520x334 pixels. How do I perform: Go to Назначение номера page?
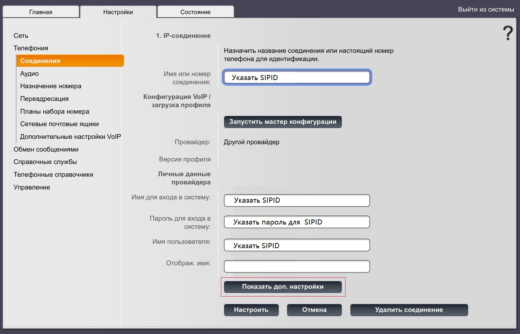coord(51,86)
